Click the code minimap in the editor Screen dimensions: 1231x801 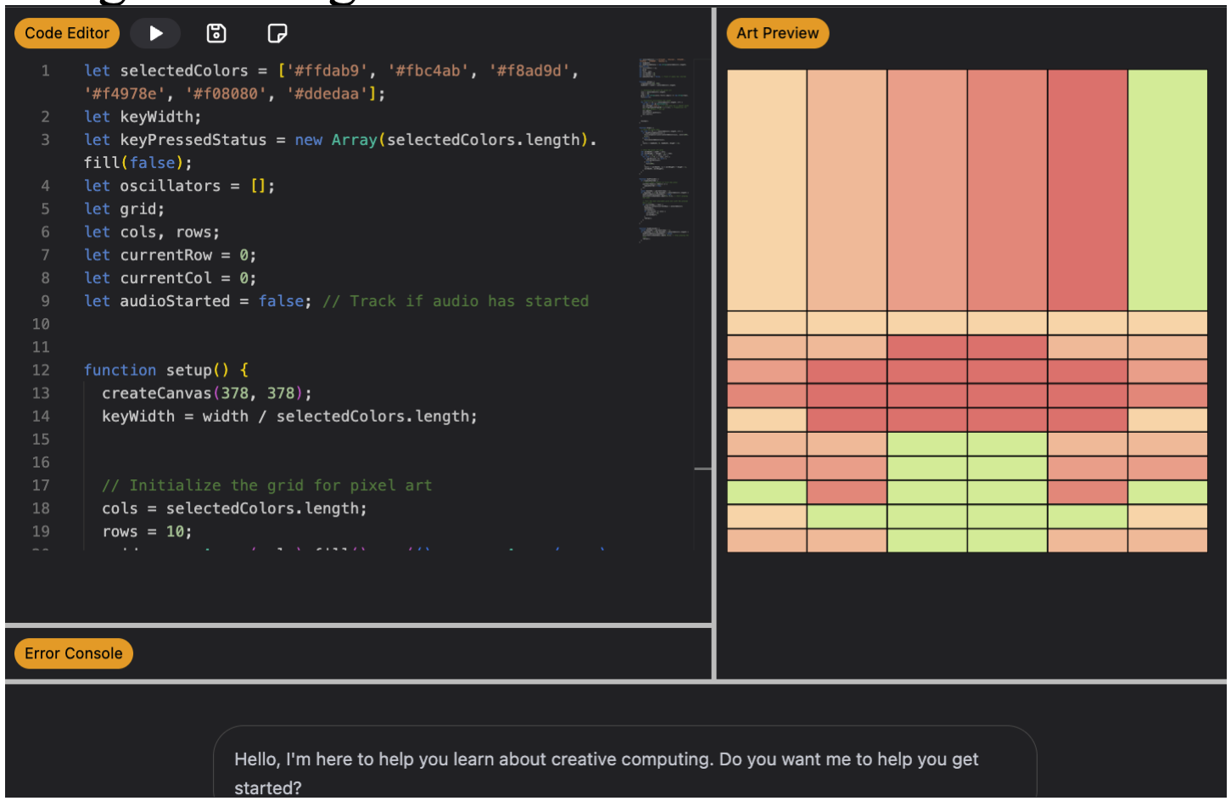click(x=664, y=150)
